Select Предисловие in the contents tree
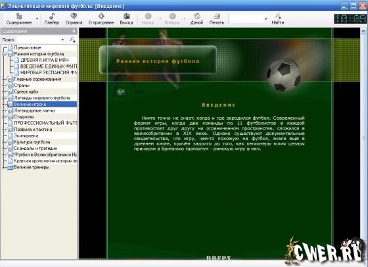 point(28,47)
